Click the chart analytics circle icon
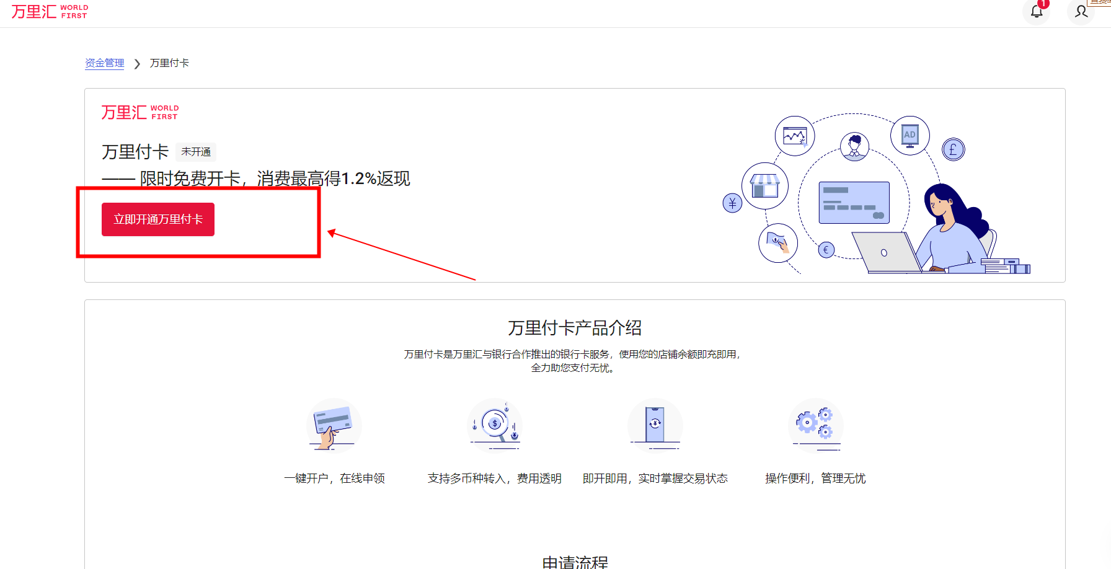 point(794,136)
